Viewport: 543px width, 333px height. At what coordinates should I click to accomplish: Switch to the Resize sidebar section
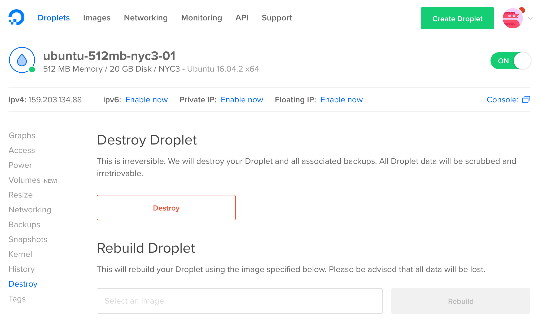[20, 195]
